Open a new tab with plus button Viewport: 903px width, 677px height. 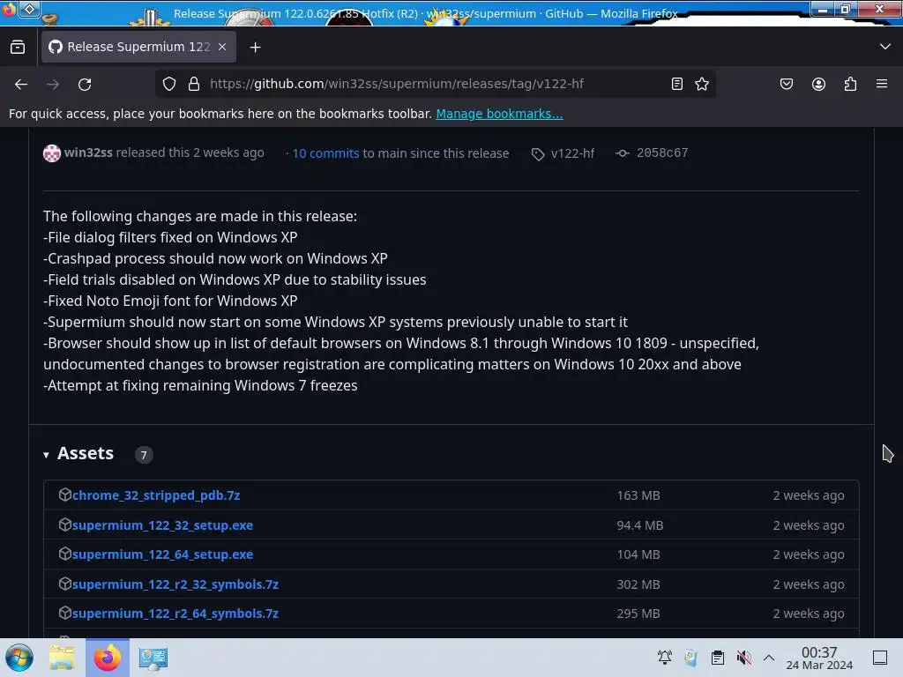coord(255,48)
